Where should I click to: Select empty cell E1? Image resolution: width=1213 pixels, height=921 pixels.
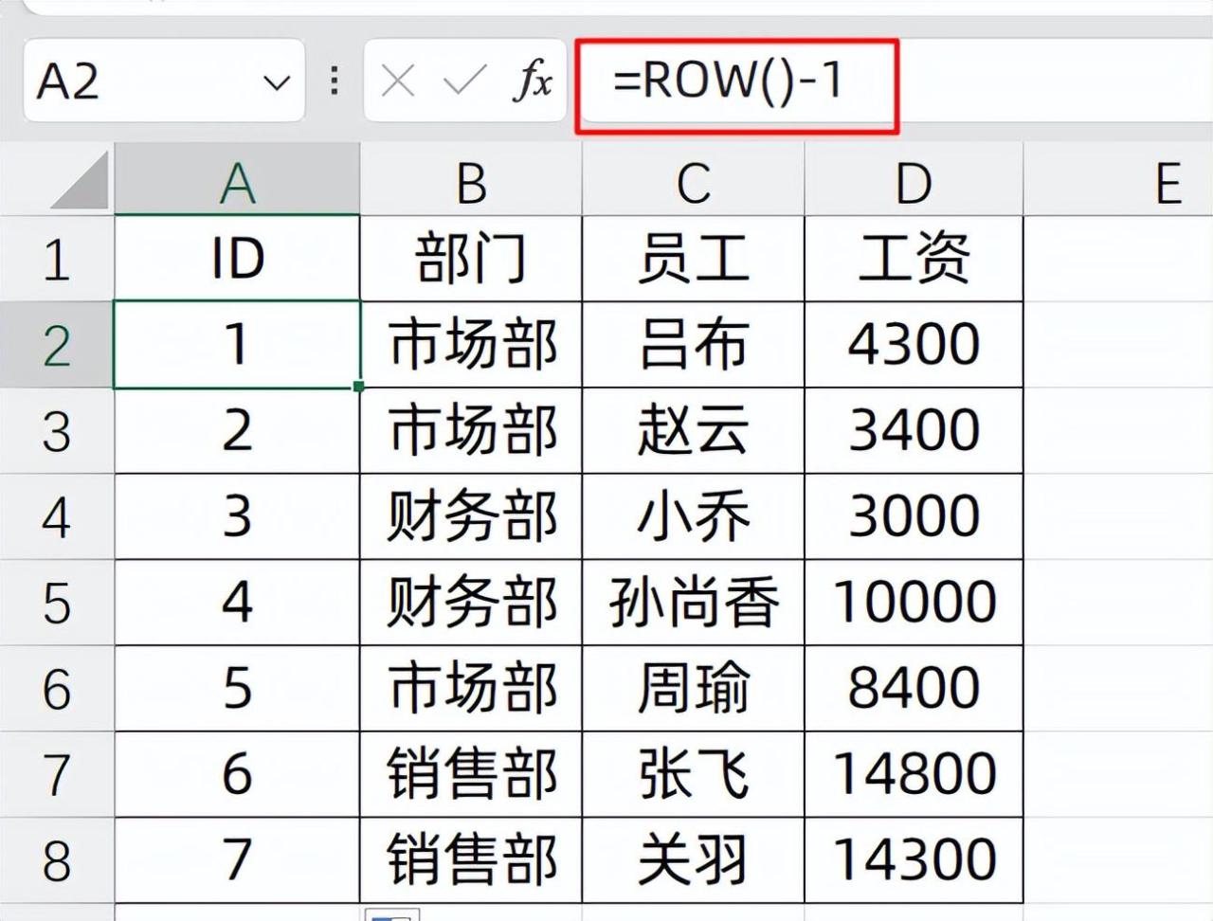(x=1118, y=259)
